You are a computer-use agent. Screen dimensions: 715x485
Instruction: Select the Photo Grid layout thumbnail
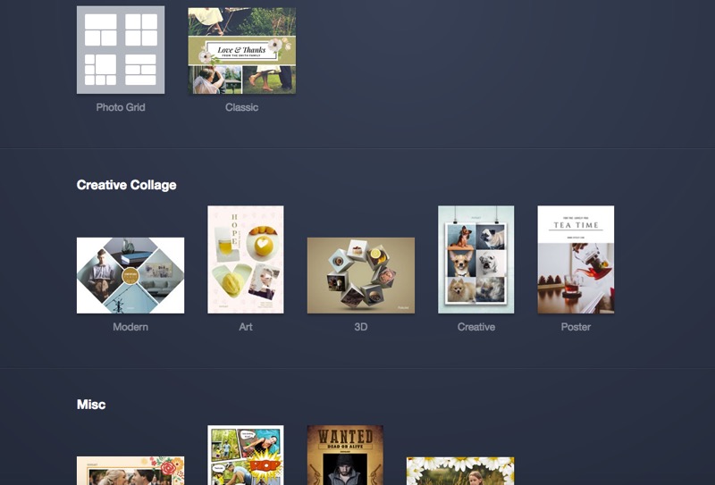click(121, 50)
